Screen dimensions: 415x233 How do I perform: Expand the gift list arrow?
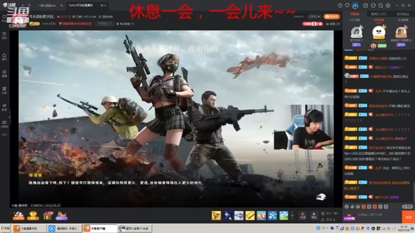[292, 215]
